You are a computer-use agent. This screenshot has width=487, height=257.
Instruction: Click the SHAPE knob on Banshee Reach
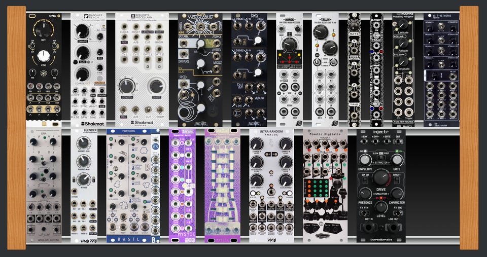point(83,31)
